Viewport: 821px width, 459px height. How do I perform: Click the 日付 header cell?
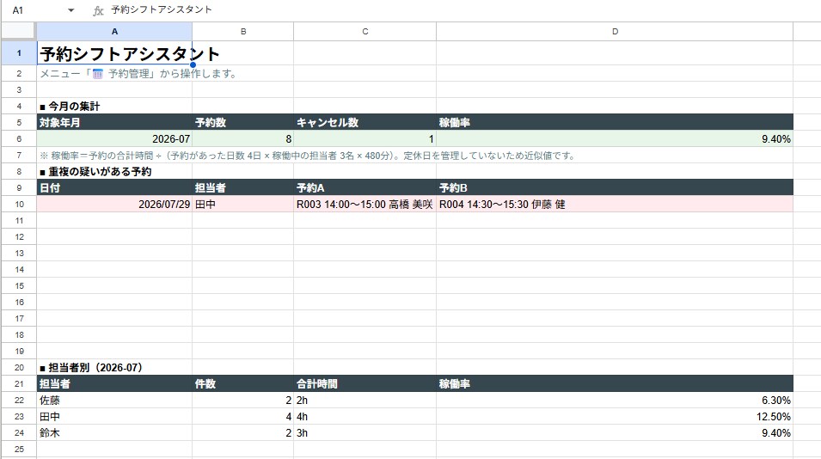[x=114, y=188]
